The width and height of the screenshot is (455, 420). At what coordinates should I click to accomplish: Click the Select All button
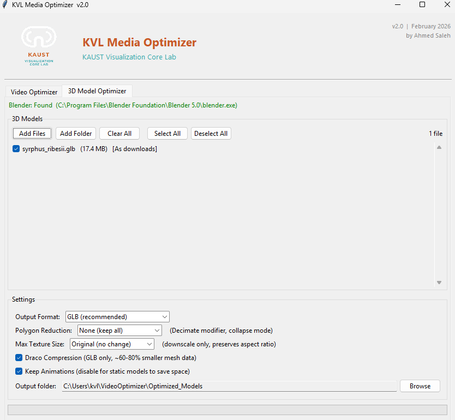coord(167,133)
